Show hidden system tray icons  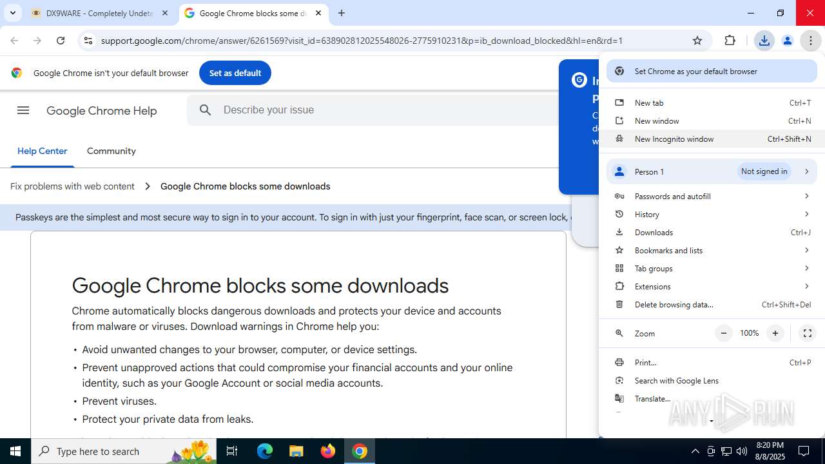click(695, 451)
